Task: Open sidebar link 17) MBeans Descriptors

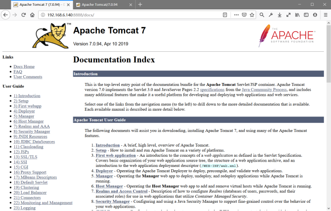Action: pos(35,177)
